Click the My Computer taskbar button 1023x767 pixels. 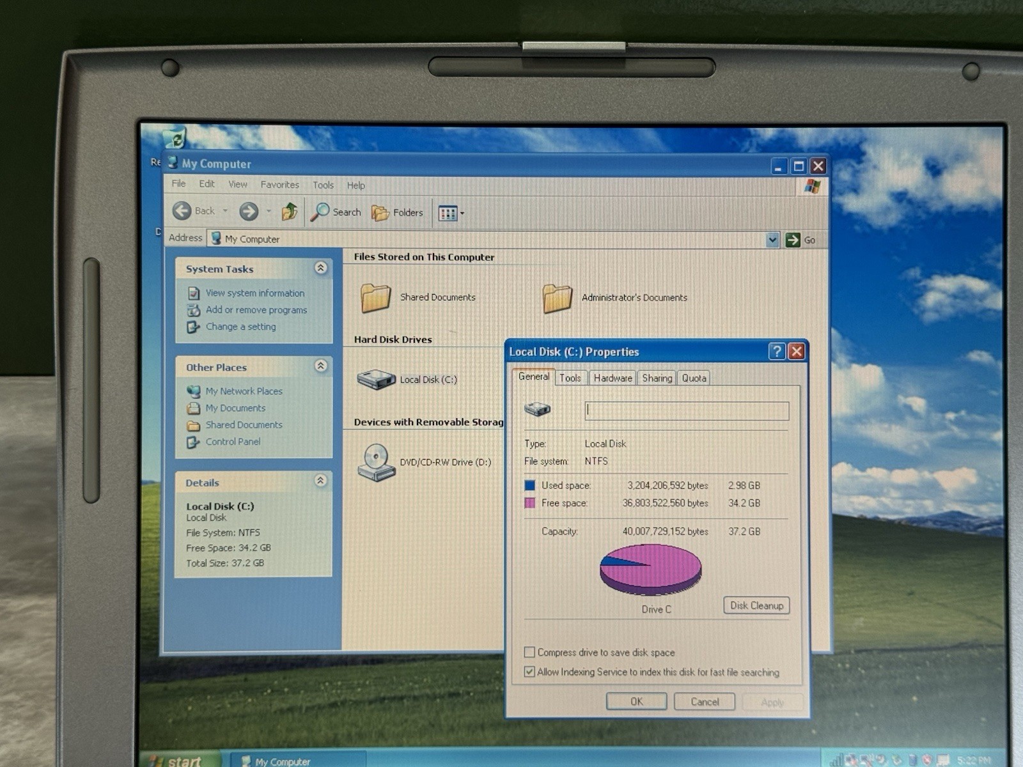coord(298,760)
